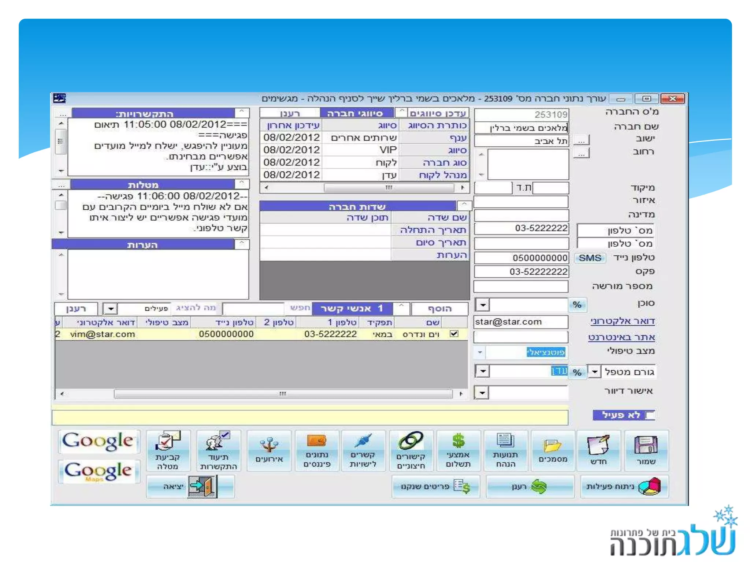Open payment methods dollar sign icon
This screenshot has height=562, width=750.
458,441
